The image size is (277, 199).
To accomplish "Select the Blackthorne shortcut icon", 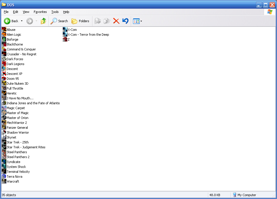I will [4, 44].
